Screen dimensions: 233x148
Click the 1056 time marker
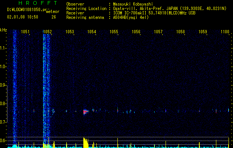[136, 32]
